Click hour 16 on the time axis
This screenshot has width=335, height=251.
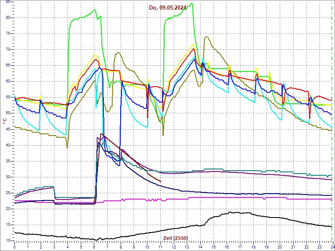coord(227,247)
